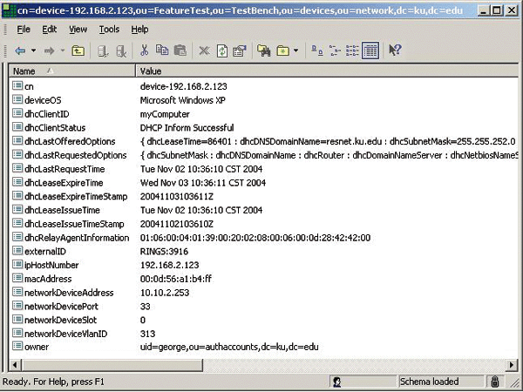Toggle the Details view button

tap(370, 51)
